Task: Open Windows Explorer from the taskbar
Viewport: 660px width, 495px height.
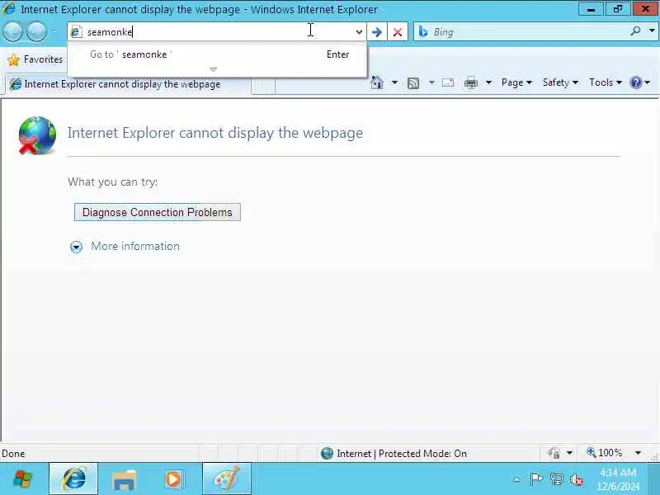Action: 124,479
